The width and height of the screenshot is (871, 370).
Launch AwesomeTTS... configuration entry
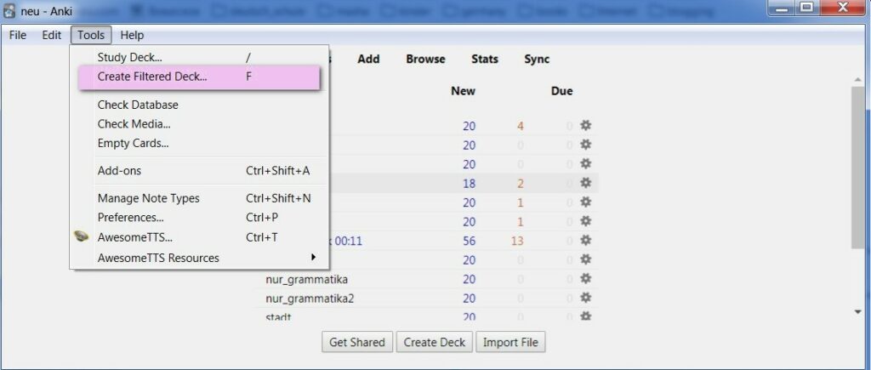coord(199,237)
